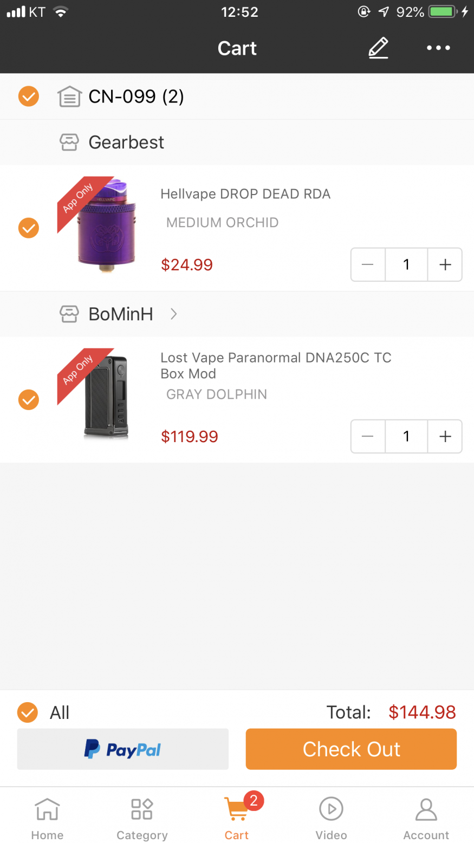The width and height of the screenshot is (474, 843).
Task: Deselect the Lost Vape Paranormal item
Action: point(29,400)
